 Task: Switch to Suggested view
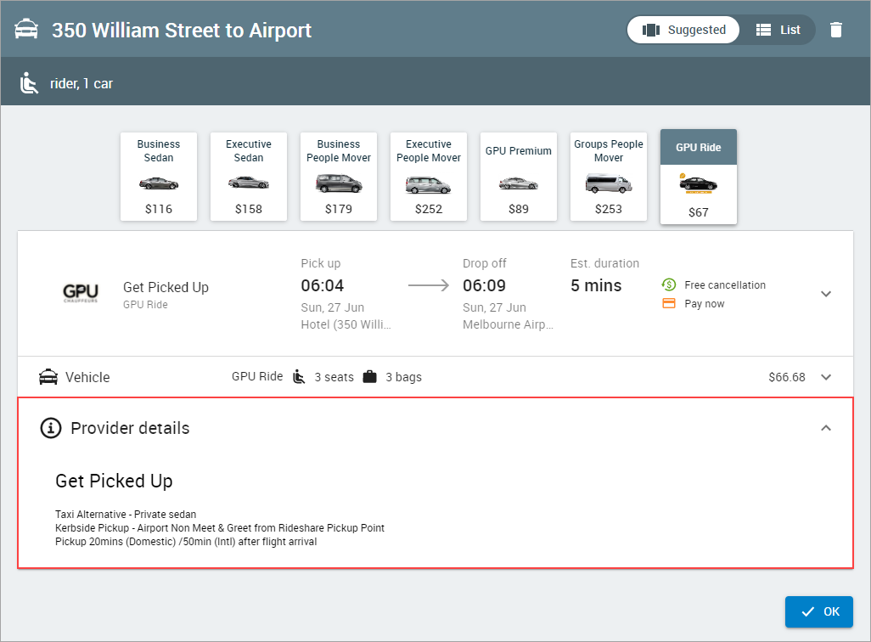coord(683,30)
